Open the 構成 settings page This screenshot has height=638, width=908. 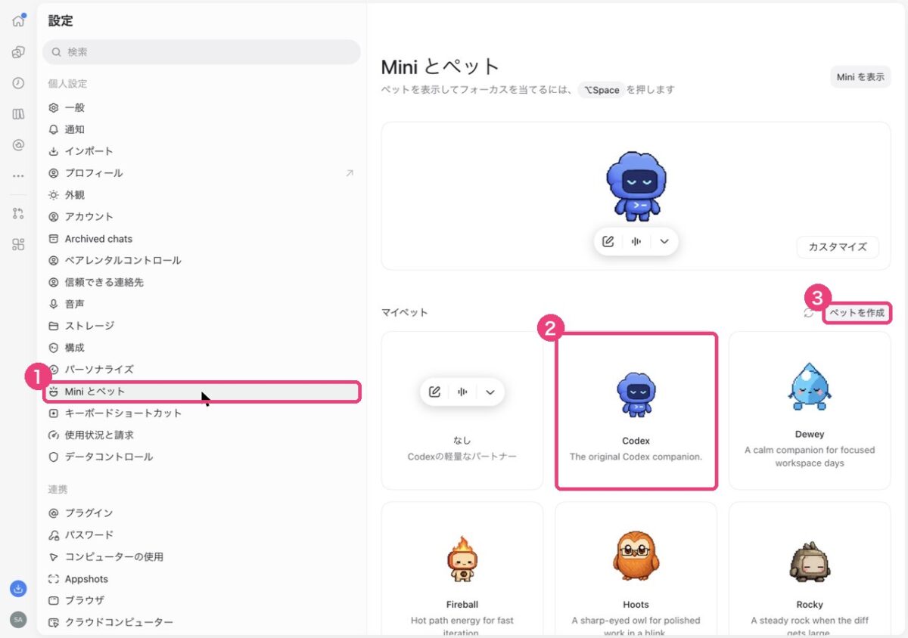pos(201,348)
